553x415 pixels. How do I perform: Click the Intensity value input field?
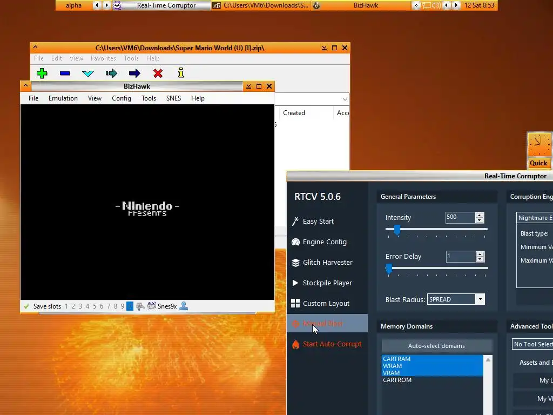[460, 217]
